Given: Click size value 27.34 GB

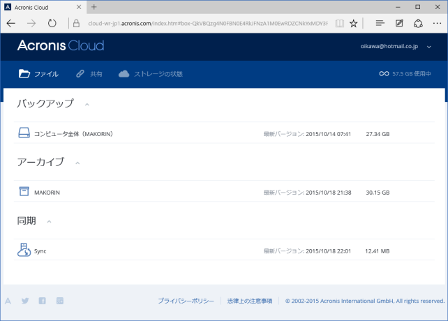Looking at the screenshot, I should [378, 134].
